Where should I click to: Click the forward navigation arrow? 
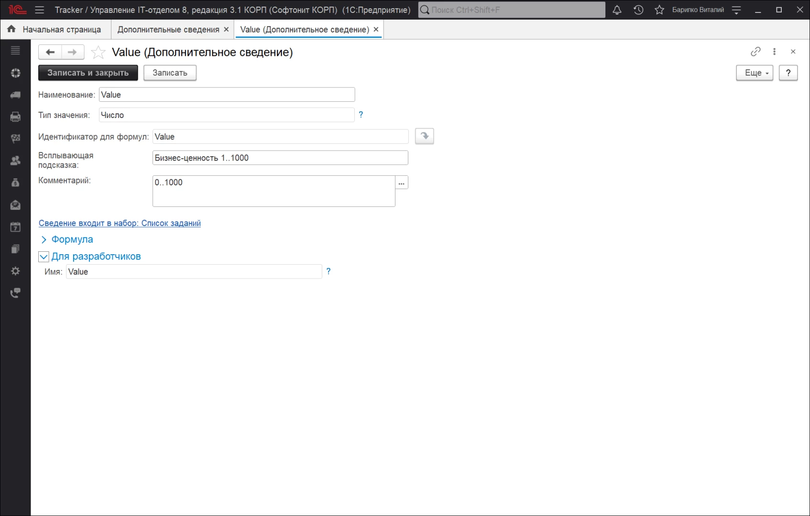point(72,52)
